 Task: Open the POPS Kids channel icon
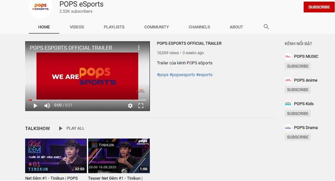(x=288, y=104)
